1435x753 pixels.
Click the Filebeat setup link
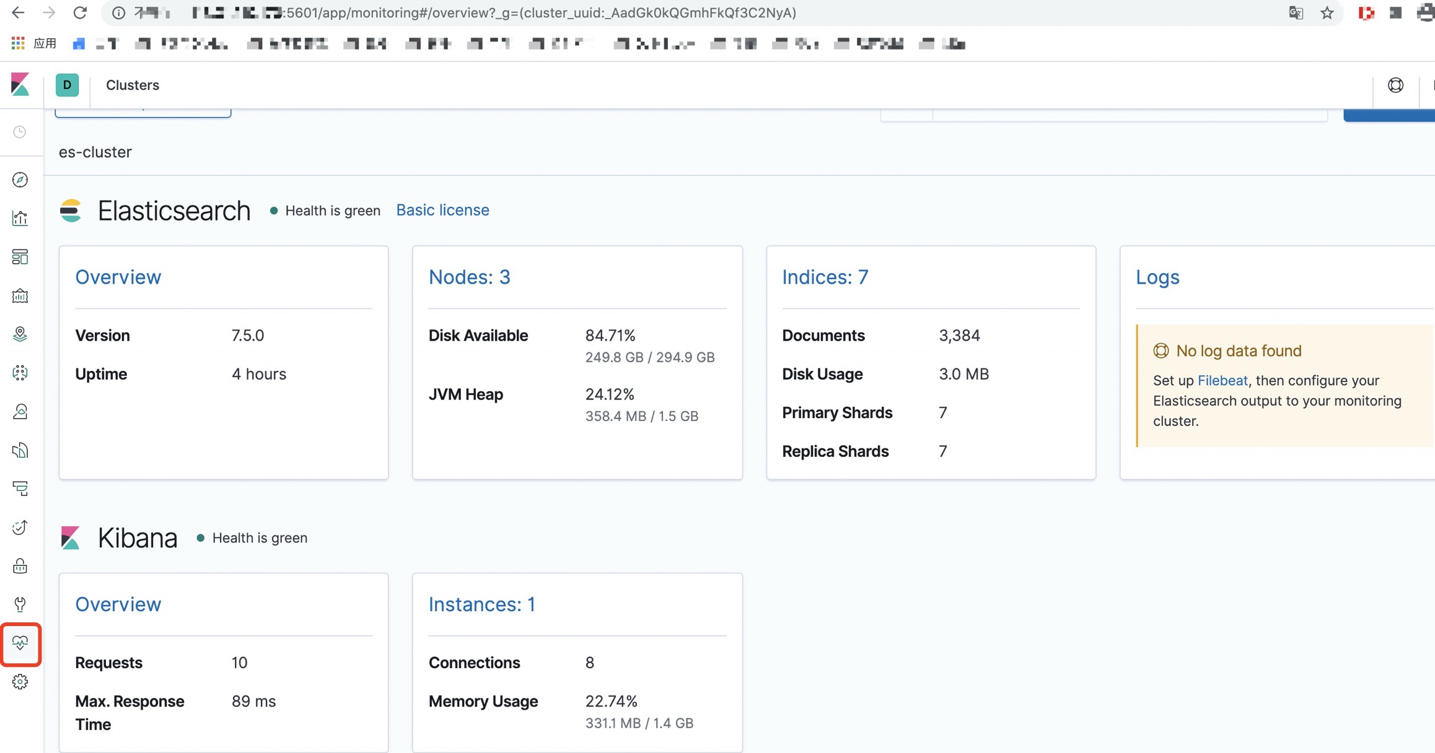(1222, 380)
